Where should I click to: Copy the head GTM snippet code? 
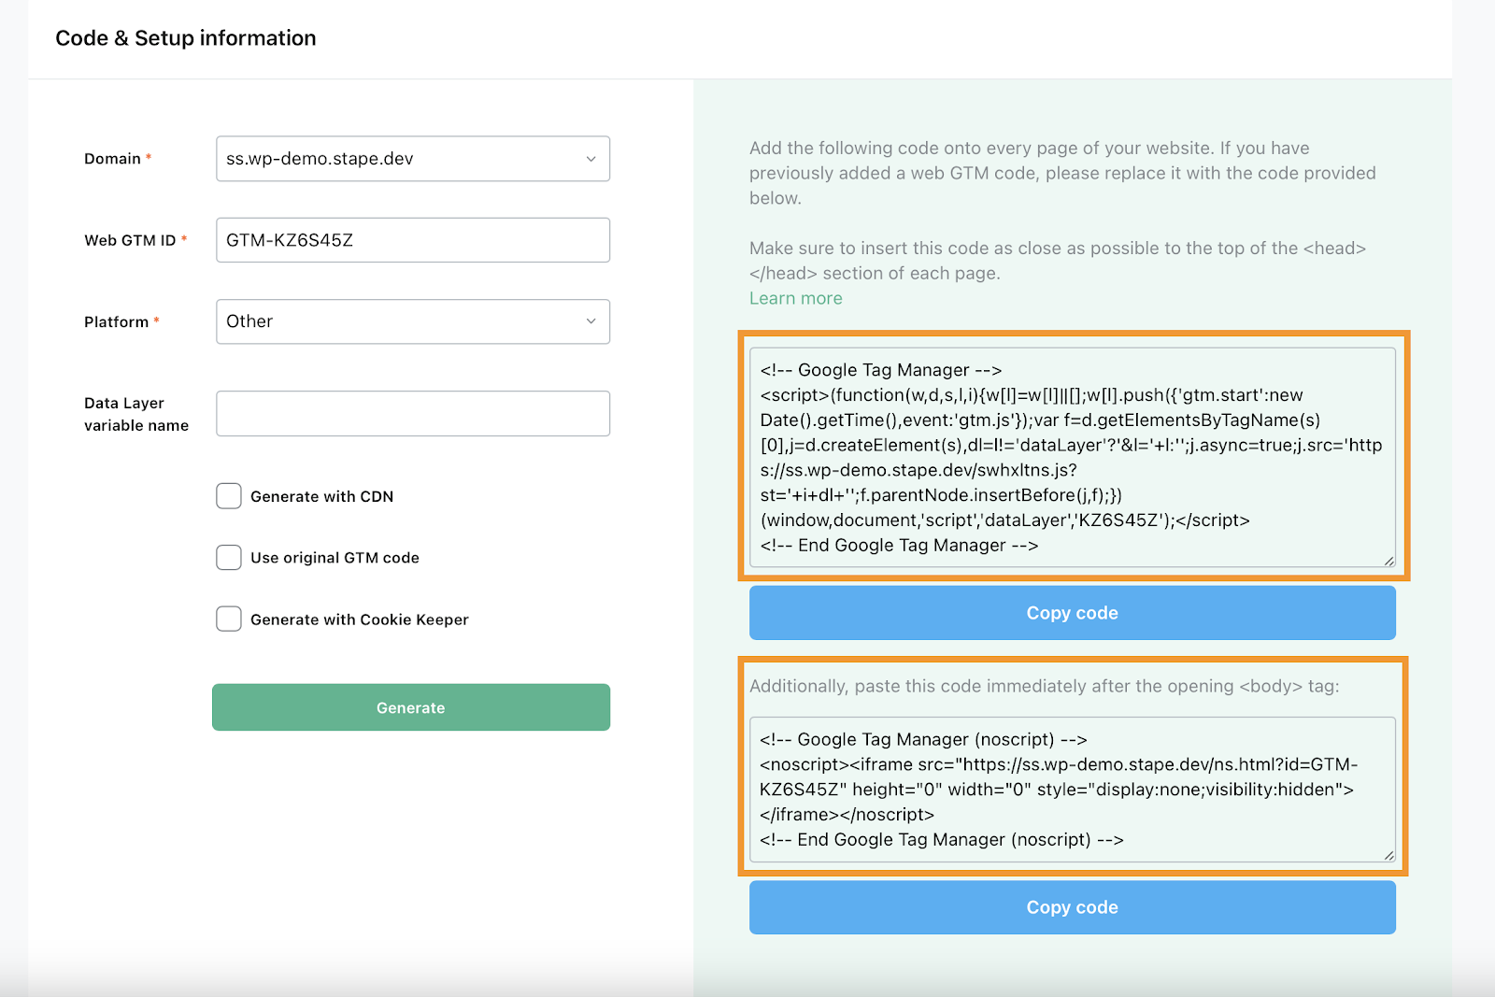(1071, 613)
